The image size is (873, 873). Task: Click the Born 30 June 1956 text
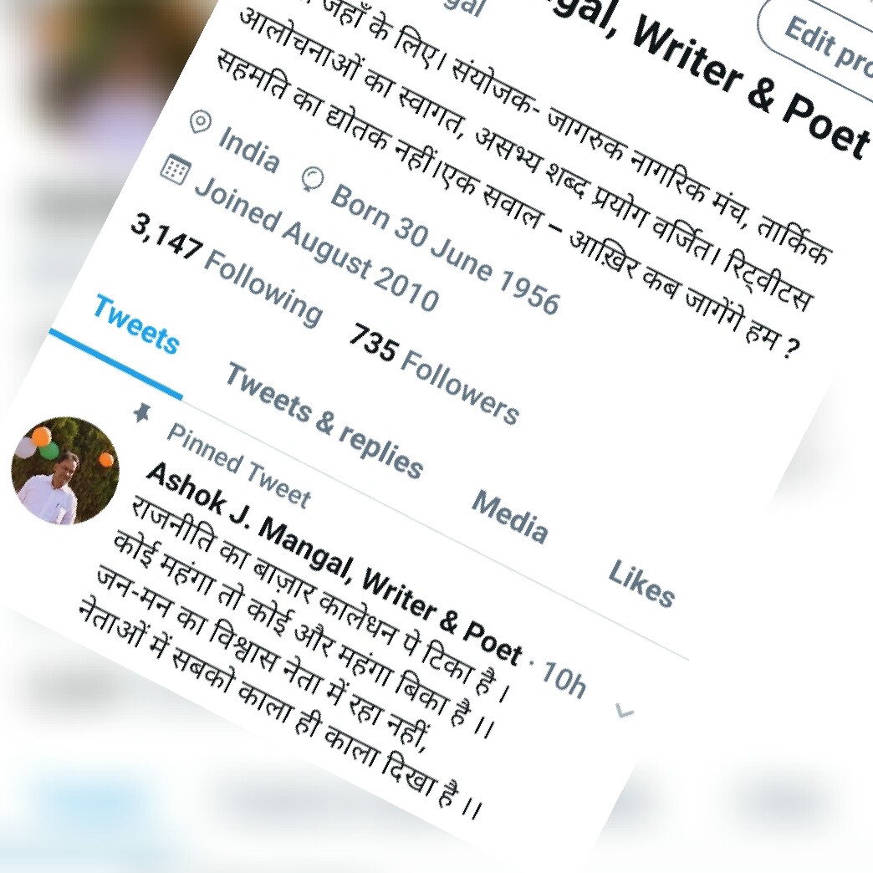pyautogui.click(x=444, y=249)
